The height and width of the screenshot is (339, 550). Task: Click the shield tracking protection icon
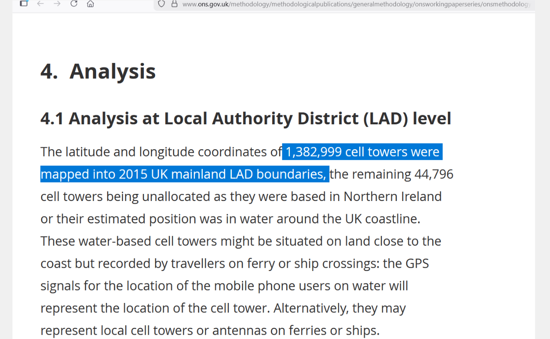click(161, 4)
